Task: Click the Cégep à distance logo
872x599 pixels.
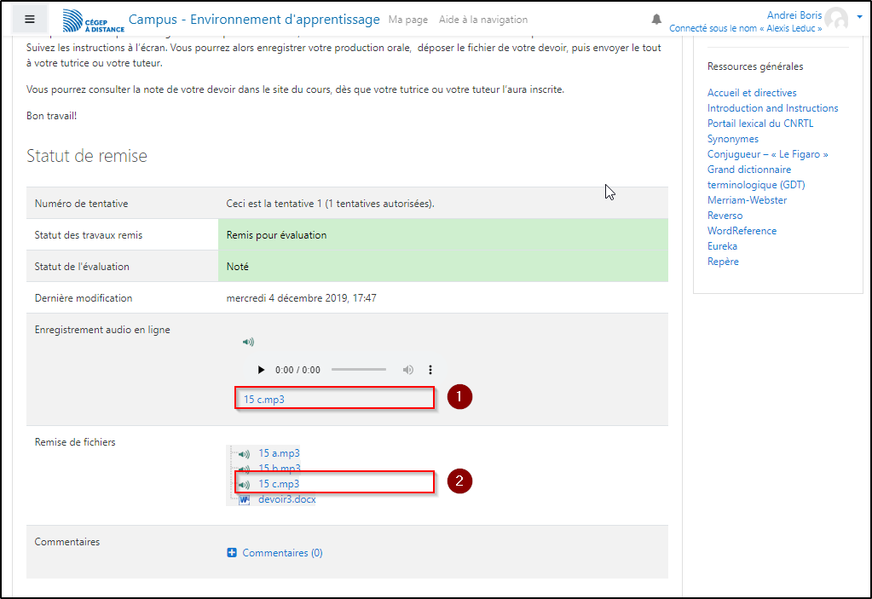Action: point(94,20)
